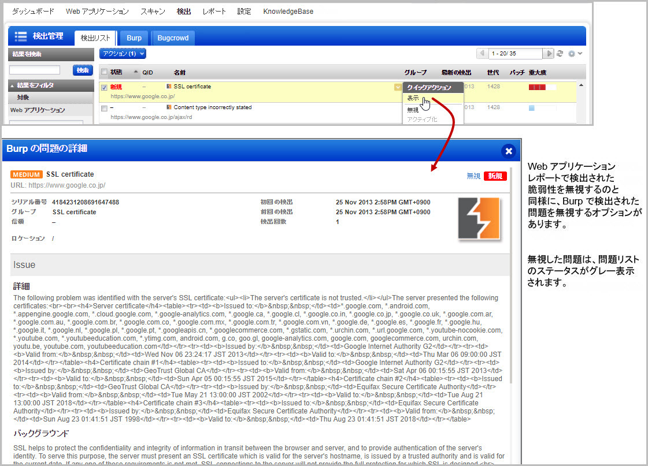The height and width of the screenshot is (466, 648).
Task: Click the sort arrow next to 状態 column
Action: point(136,72)
